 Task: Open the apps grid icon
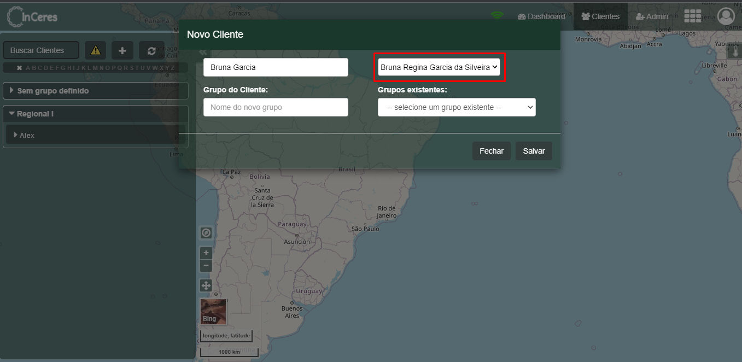tap(693, 16)
